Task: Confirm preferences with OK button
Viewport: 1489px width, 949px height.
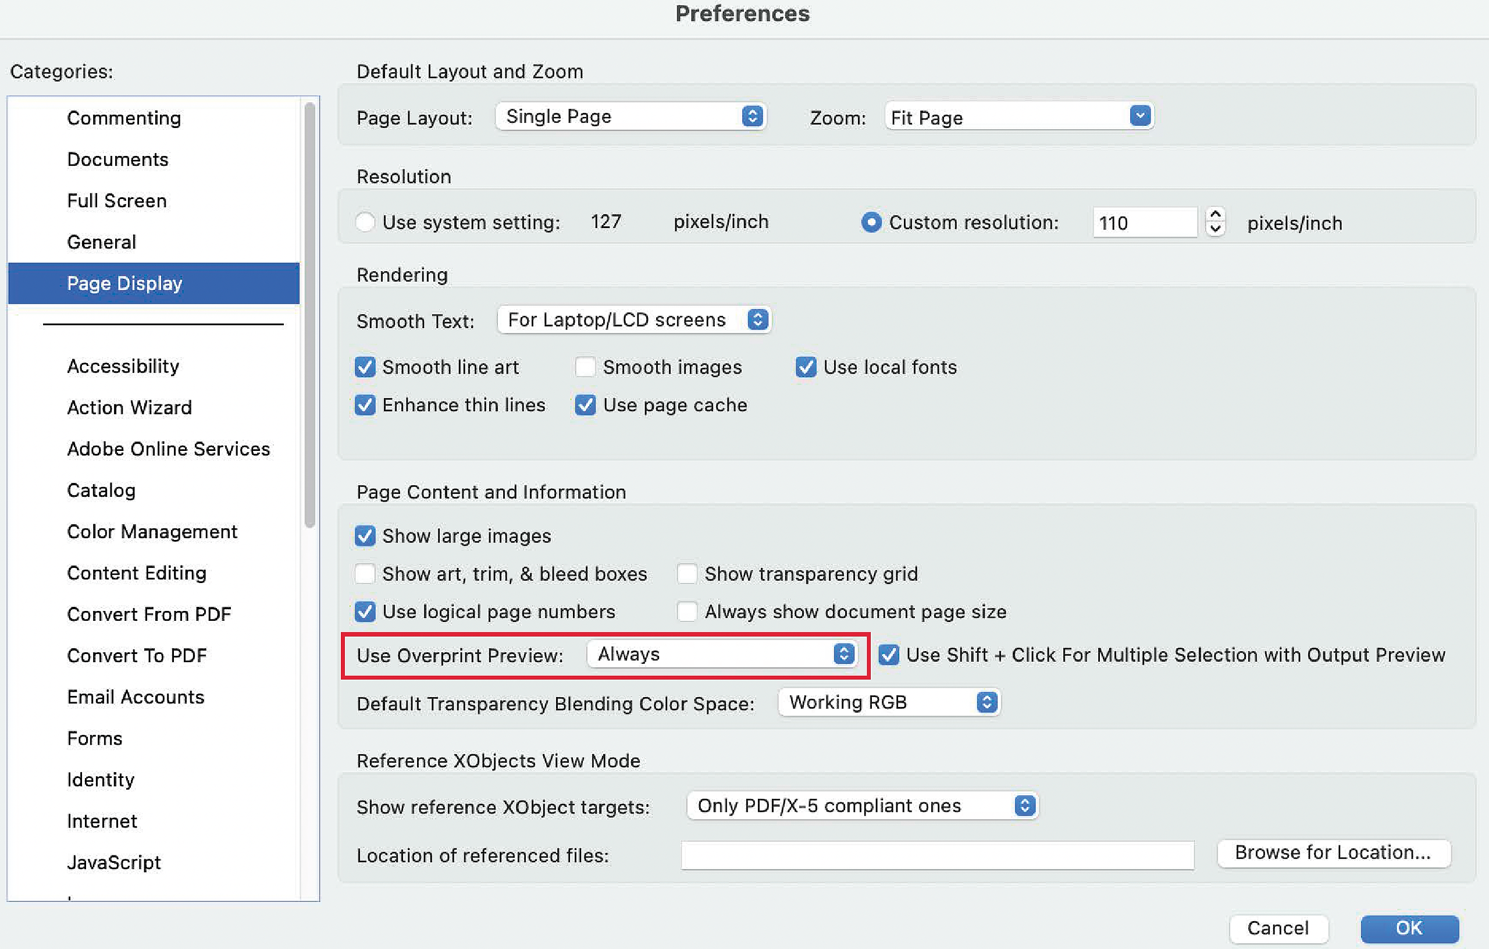Action: point(1410,929)
